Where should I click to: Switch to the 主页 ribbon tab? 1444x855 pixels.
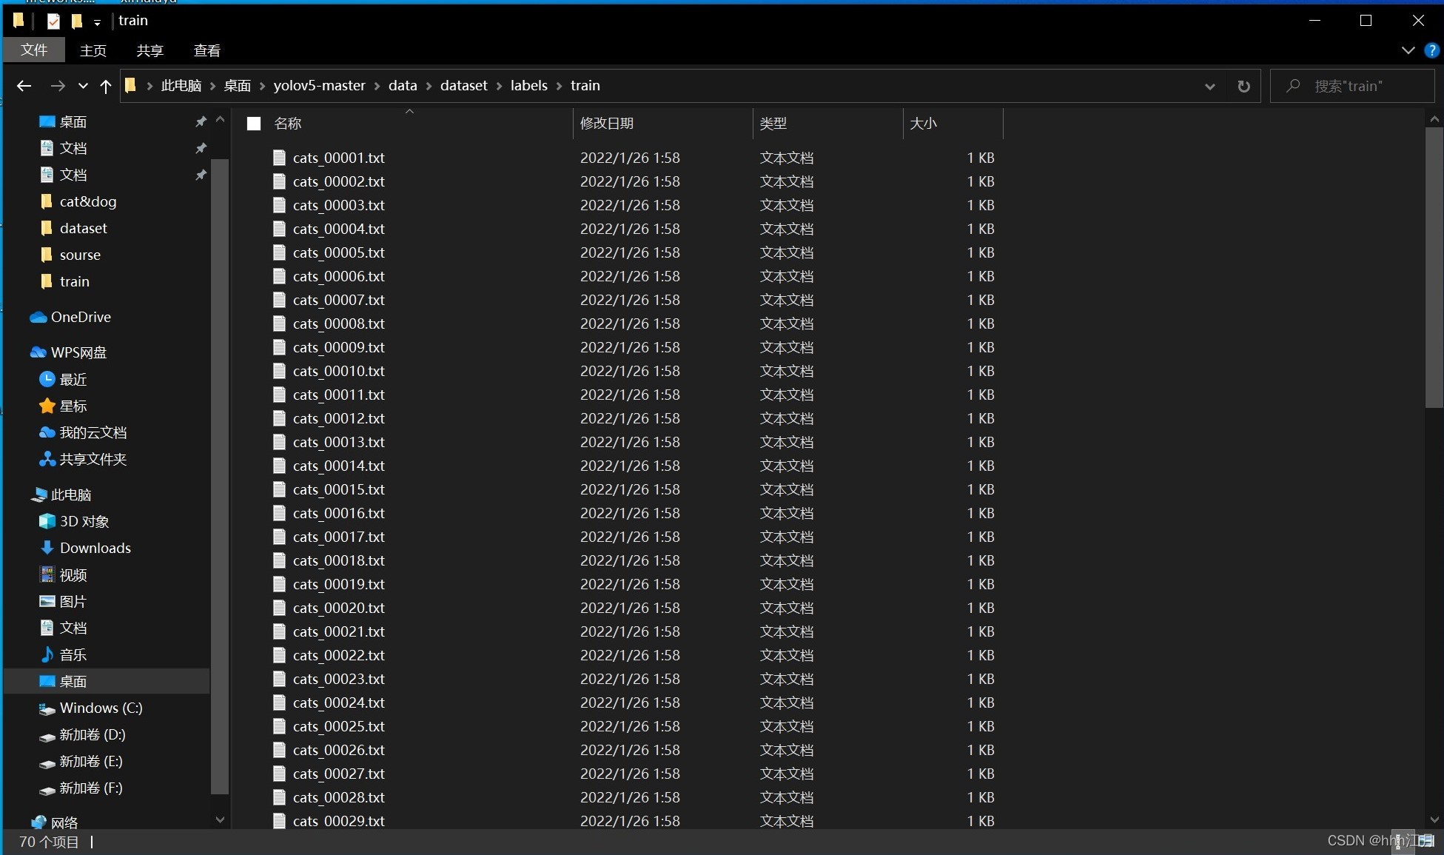[93, 50]
